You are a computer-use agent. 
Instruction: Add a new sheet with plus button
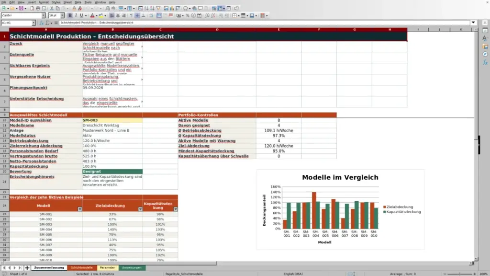pos(27,268)
